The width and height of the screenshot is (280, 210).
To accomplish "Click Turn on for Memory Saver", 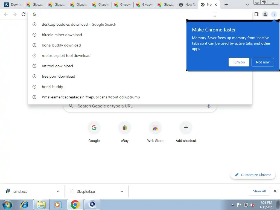I will click(239, 62).
